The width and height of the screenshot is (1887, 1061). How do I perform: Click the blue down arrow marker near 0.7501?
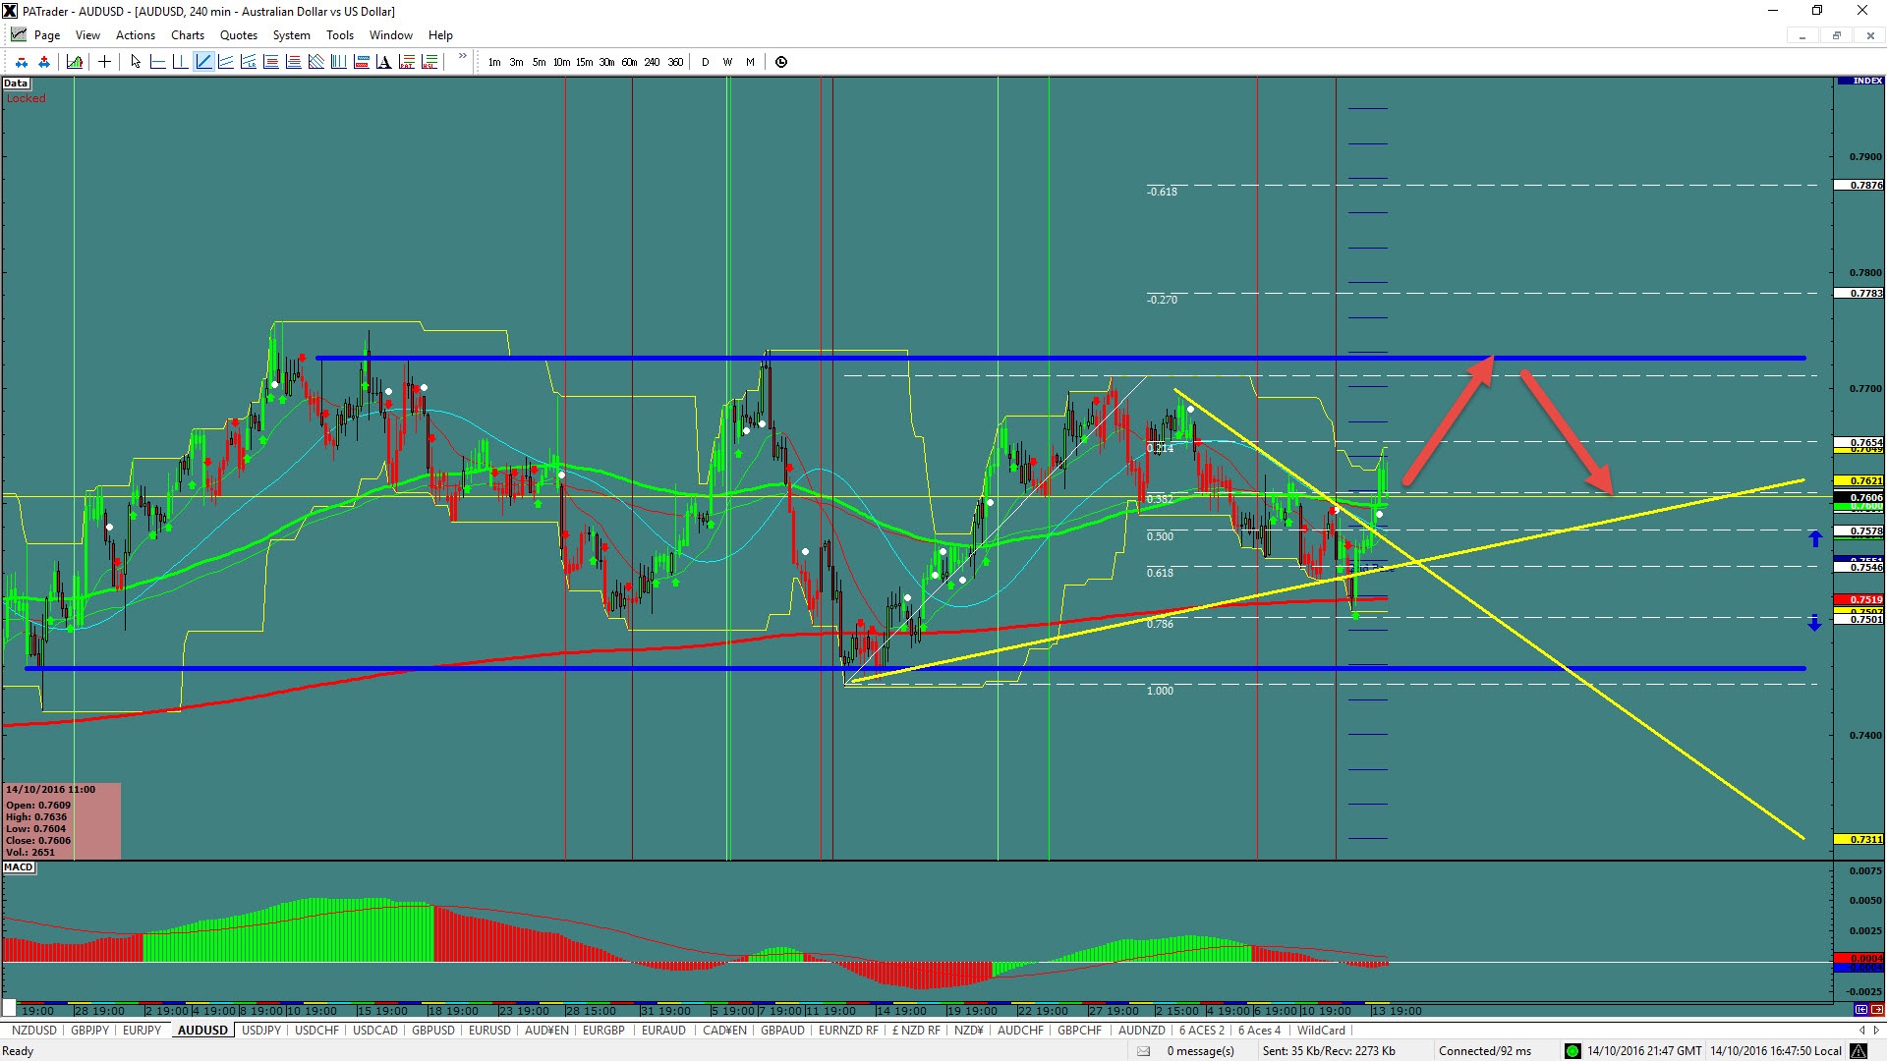pos(1814,622)
